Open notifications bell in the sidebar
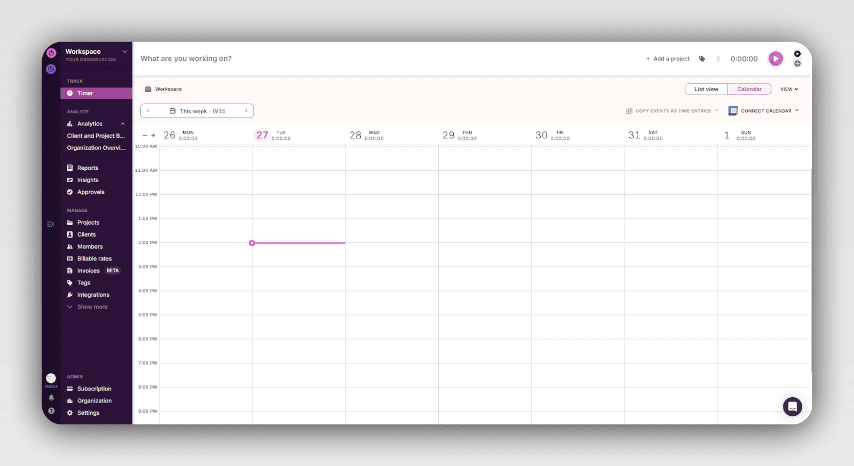This screenshot has width=854, height=466. point(51,398)
